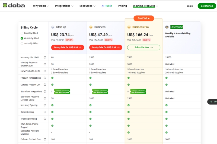Open info icon for Storefront Integrations
The image size is (217, 144).
[x=45, y=92]
